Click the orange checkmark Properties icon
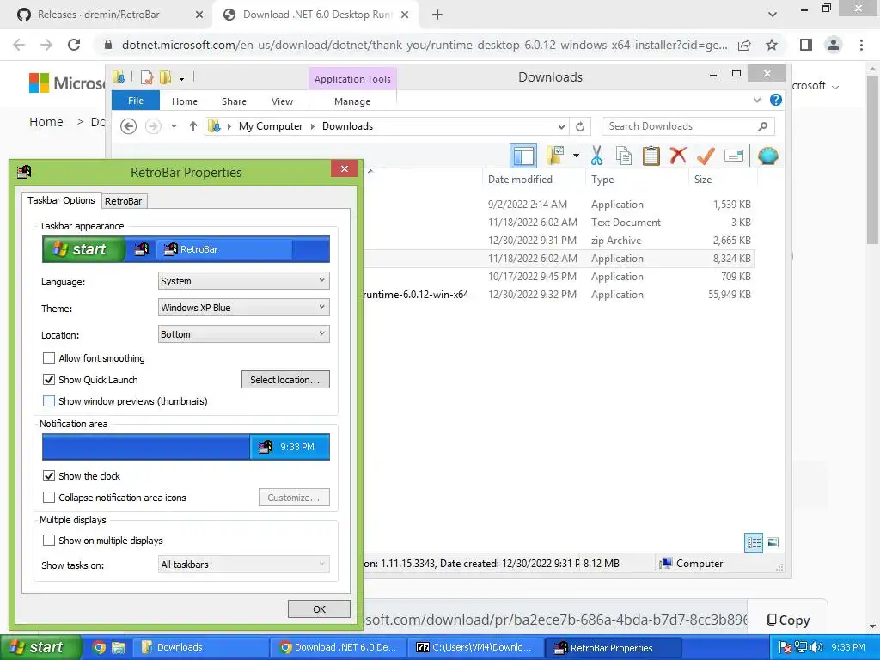Viewport: 880px width, 660px height. pyautogui.click(x=706, y=156)
